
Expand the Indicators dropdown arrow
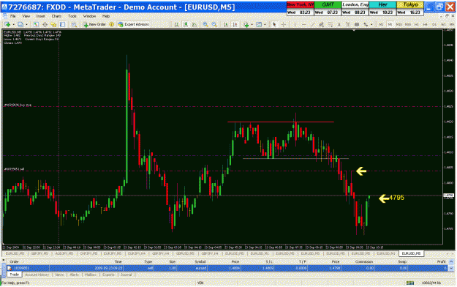point(252,24)
